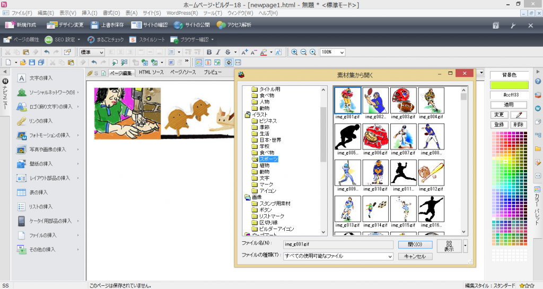Click the キャンセル button
The height and width of the screenshot is (289, 543).
point(415,256)
